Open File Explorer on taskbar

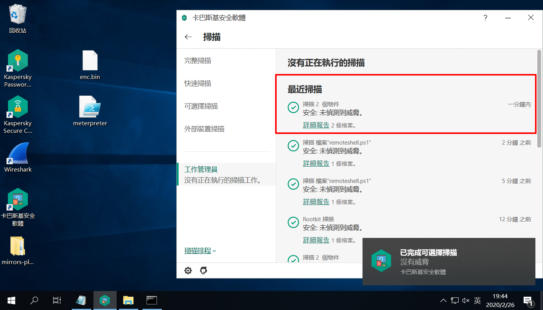click(128, 301)
